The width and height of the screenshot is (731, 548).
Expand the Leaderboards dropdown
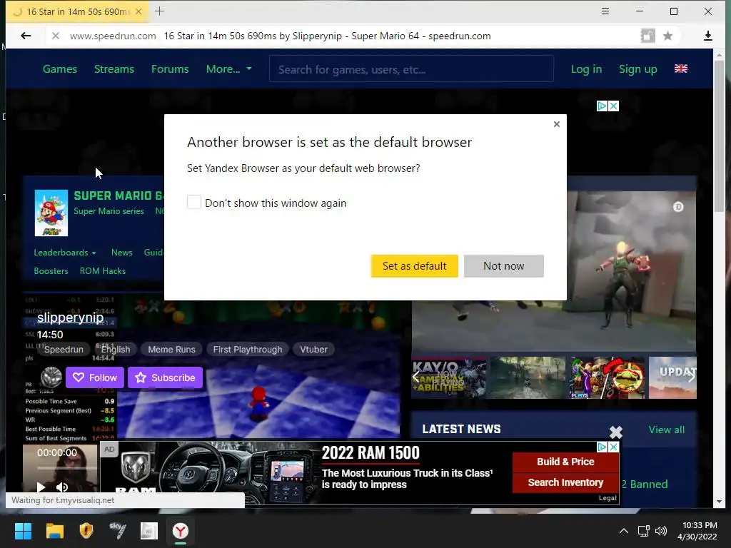[x=65, y=253]
